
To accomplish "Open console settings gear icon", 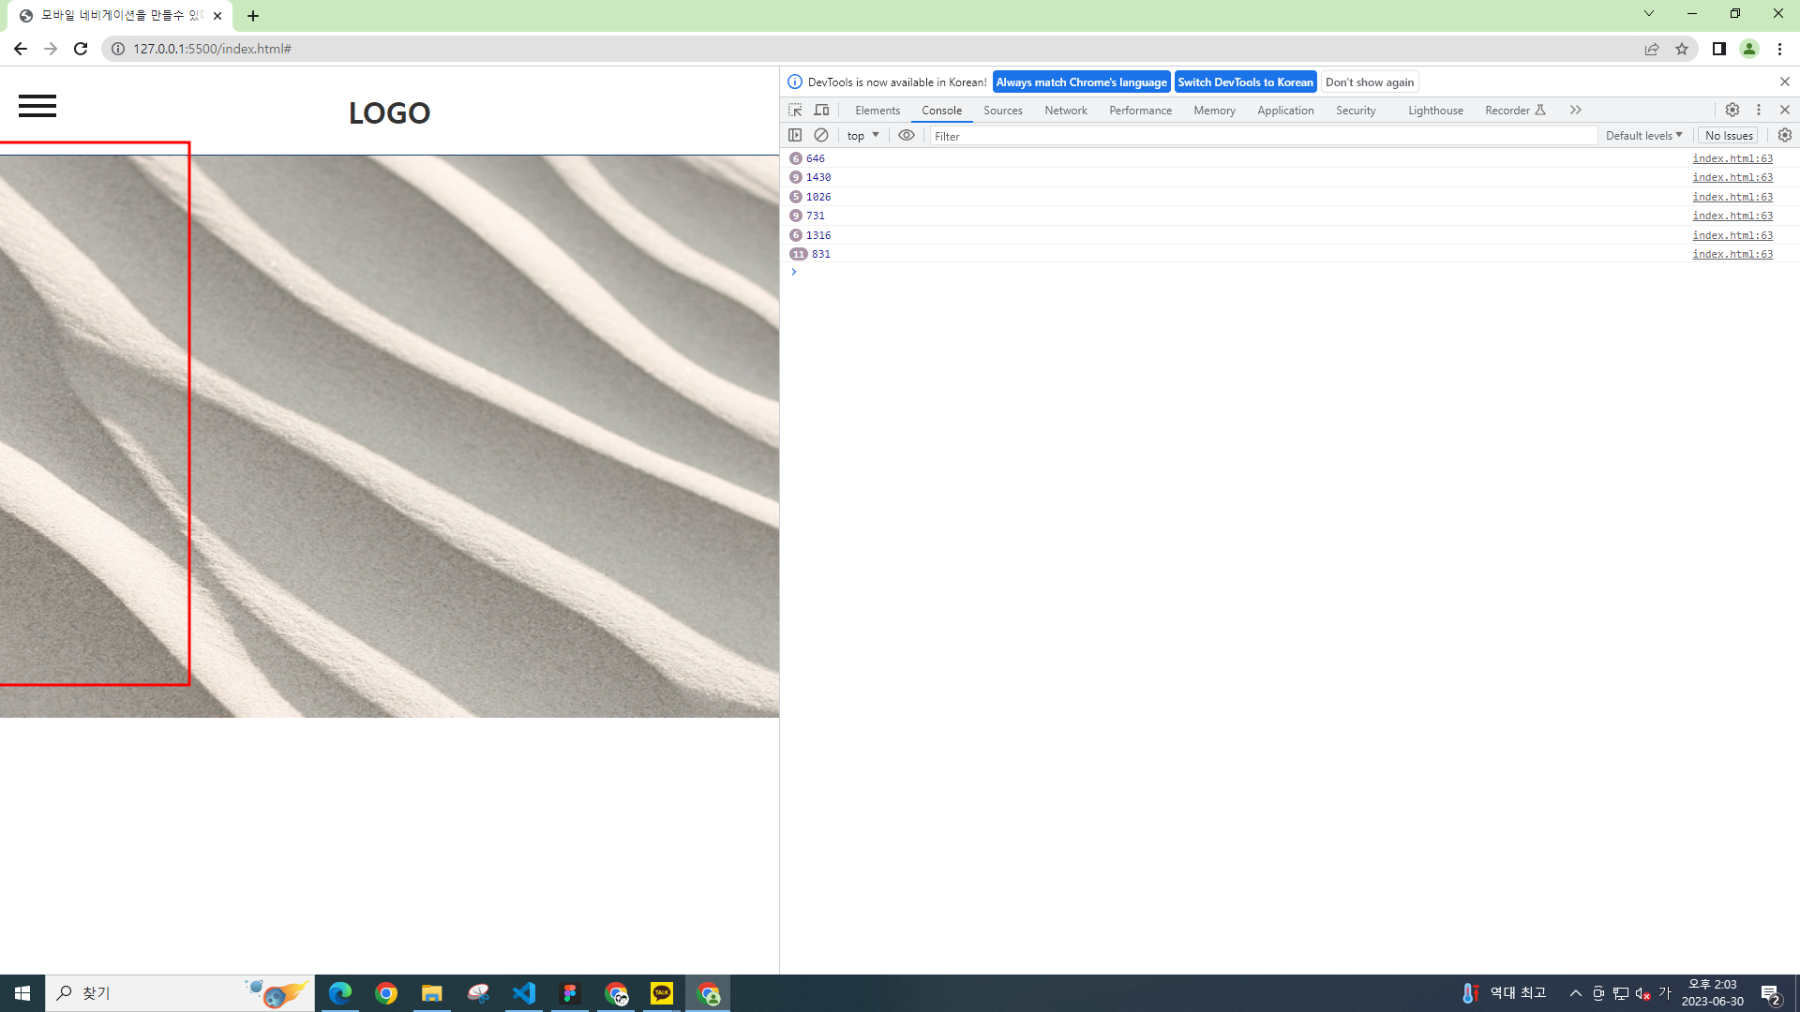I will coord(1784,135).
